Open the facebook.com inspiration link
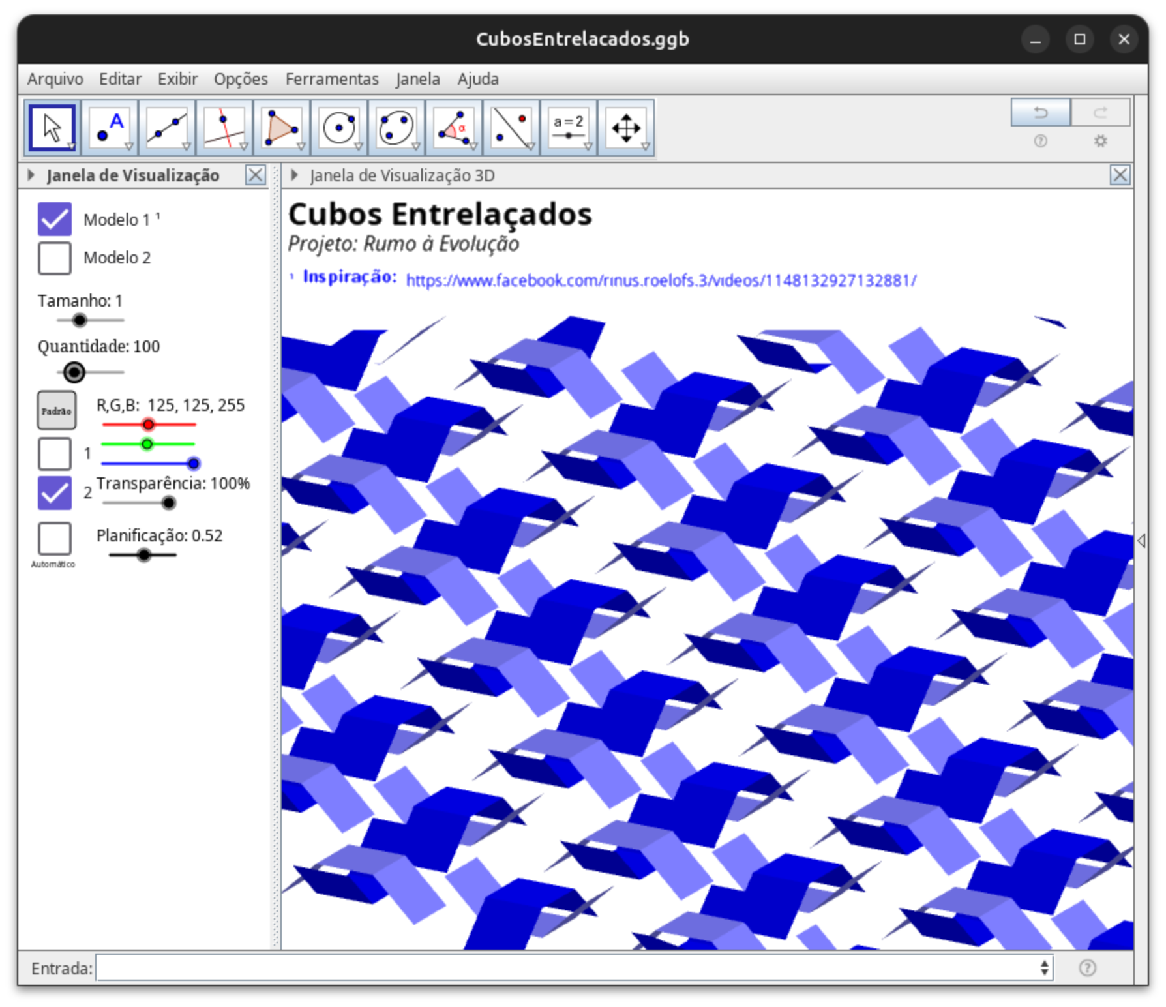Viewport: 1166px width, 1007px height. (661, 280)
